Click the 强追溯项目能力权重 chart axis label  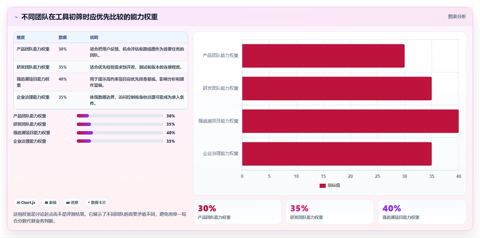[x=219, y=121]
